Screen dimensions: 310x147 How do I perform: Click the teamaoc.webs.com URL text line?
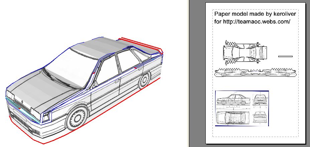pyautogui.click(x=252, y=22)
